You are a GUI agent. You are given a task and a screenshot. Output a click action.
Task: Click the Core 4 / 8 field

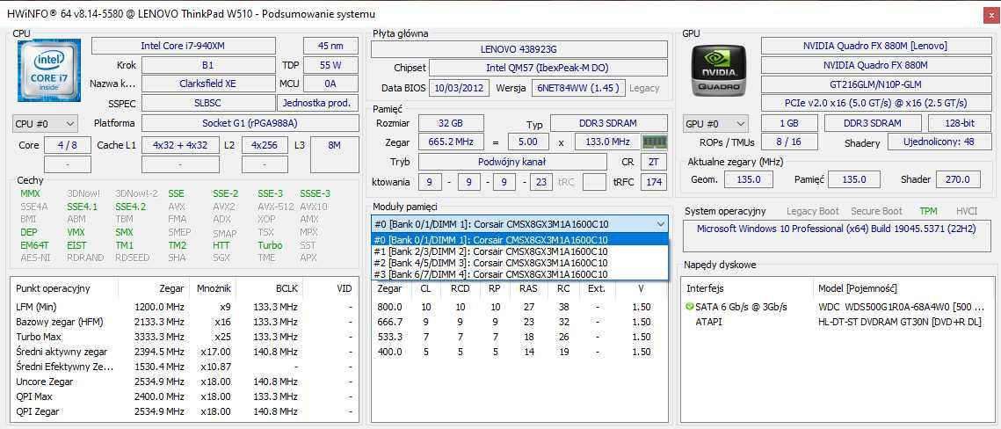67,145
